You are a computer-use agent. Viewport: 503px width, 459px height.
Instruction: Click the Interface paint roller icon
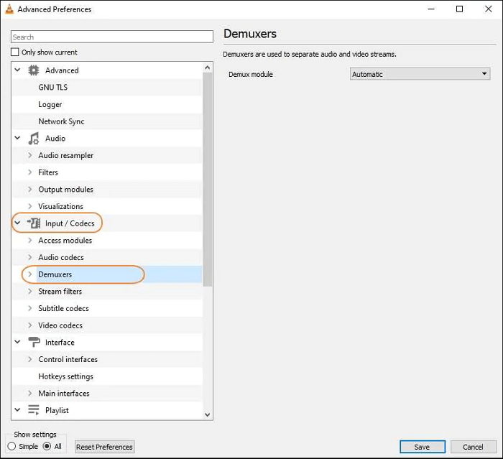pos(34,343)
